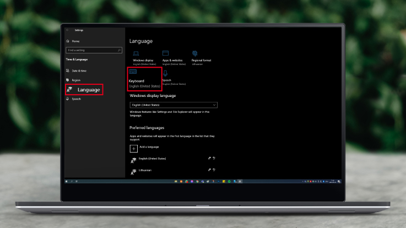Viewport: 406px width, 228px height.
Task: Click the Add a language label
Action: click(x=149, y=148)
